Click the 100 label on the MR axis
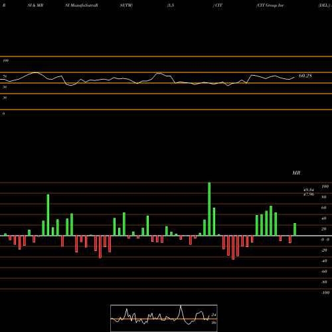Viewport: 332px width, 332px height. click(x=325, y=187)
